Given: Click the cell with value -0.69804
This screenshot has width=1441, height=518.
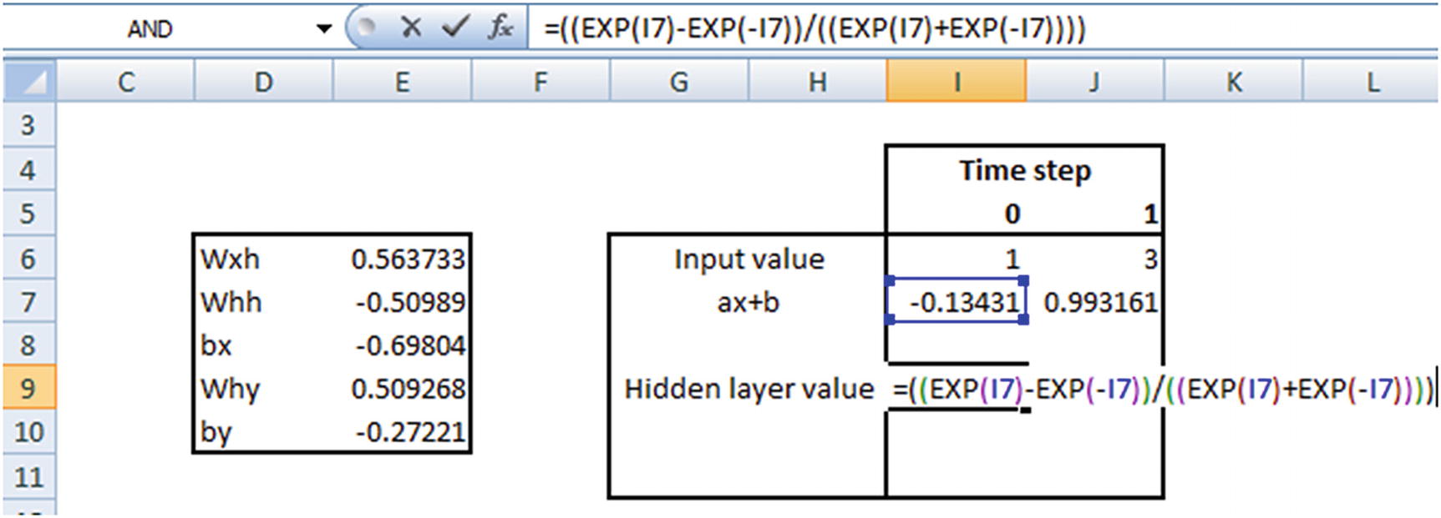Looking at the screenshot, I should [x=402, y=345].
